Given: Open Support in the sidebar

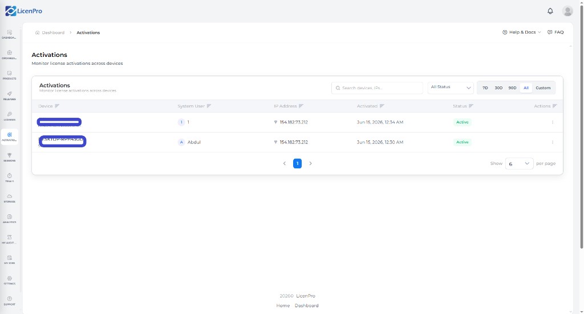Looking at the screenshot, I should [x=9, y=300].
